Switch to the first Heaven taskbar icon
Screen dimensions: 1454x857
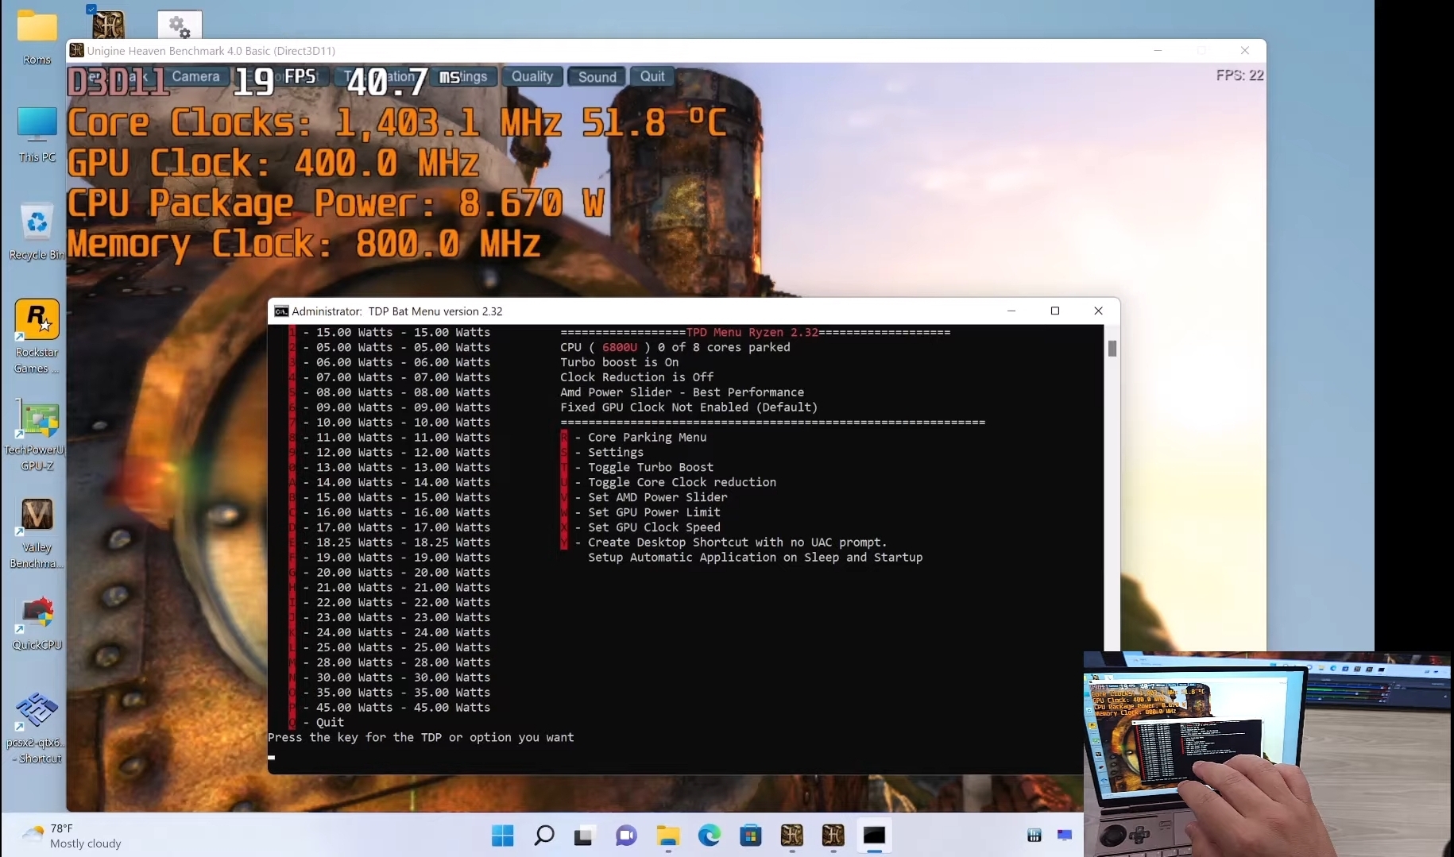791,835
